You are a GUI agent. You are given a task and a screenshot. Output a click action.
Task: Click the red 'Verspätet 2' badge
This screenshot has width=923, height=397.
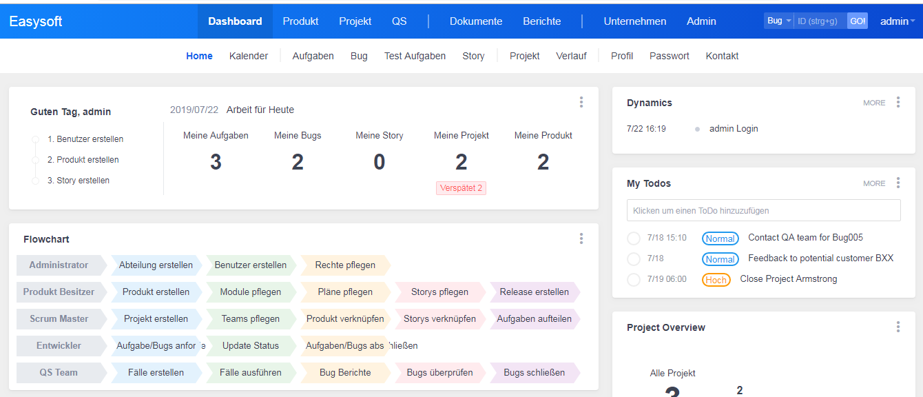(461, 188)
